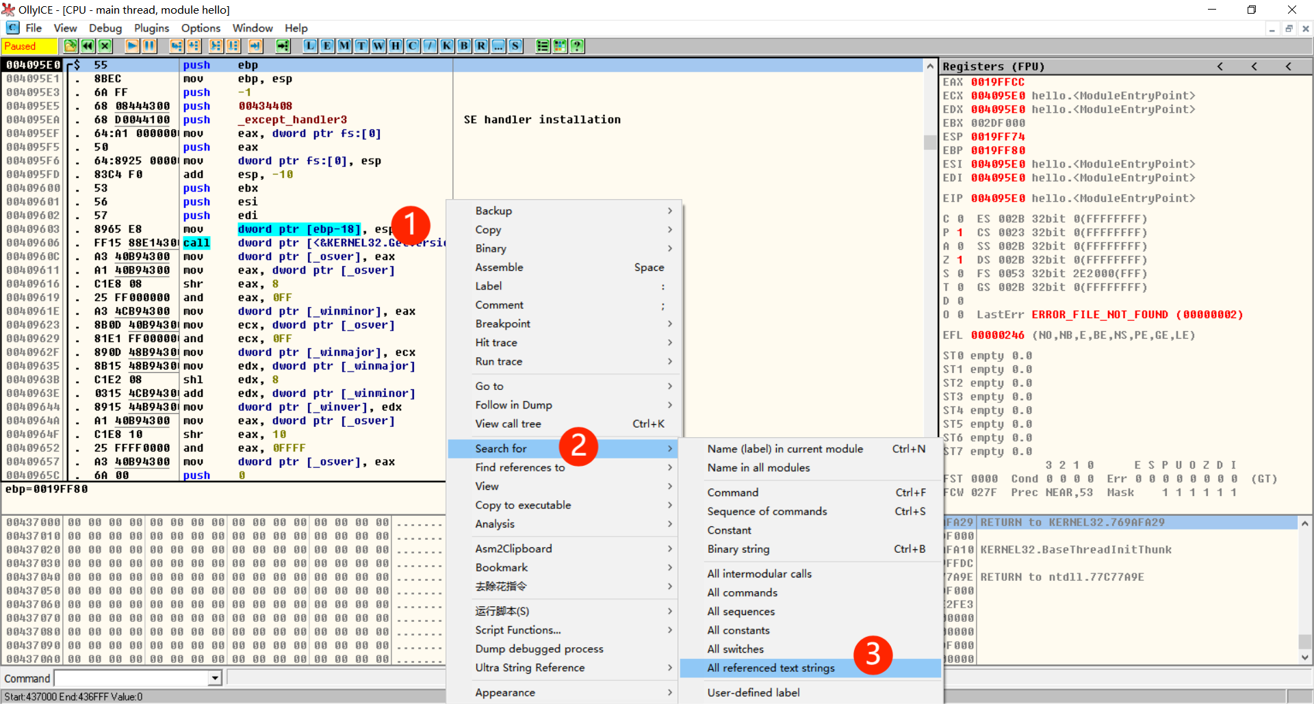Click the Registers (FPU) panel header
The width and height of the screenshot is (1314, 704).
tap(993, 66)
